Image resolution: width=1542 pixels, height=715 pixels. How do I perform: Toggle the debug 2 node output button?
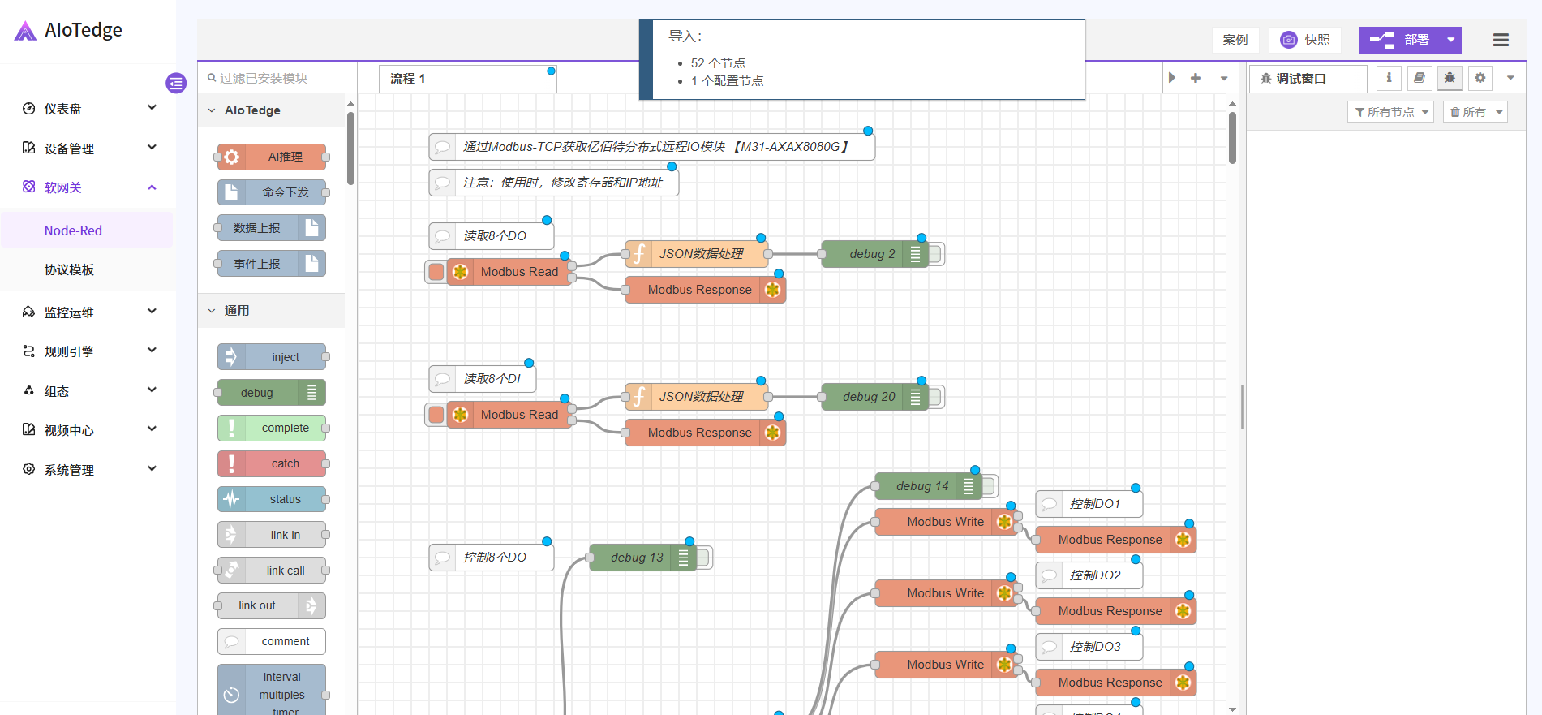(x=936, y=254)
